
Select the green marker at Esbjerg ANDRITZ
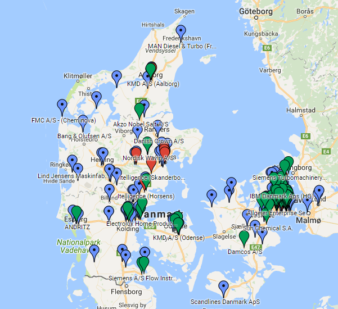(x=76, y=213)
